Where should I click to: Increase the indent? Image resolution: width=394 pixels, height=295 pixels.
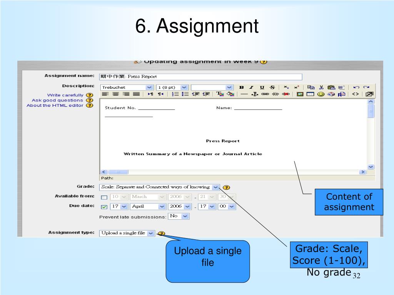[x=206, y=94]
